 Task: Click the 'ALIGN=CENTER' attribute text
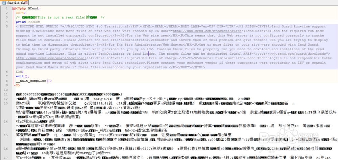(x=258, y=26)
